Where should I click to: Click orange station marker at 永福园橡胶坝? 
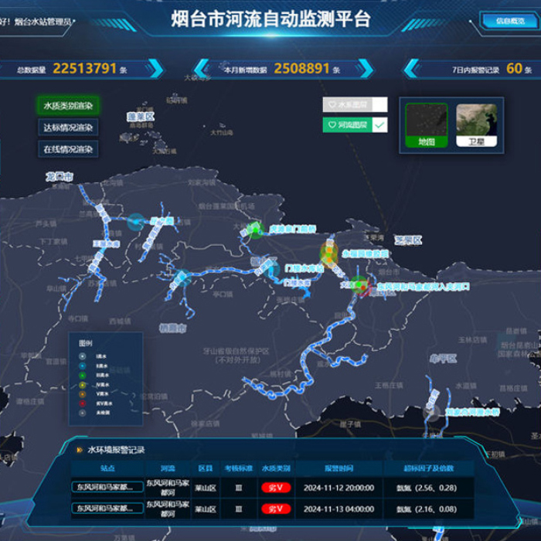point(328,254)
